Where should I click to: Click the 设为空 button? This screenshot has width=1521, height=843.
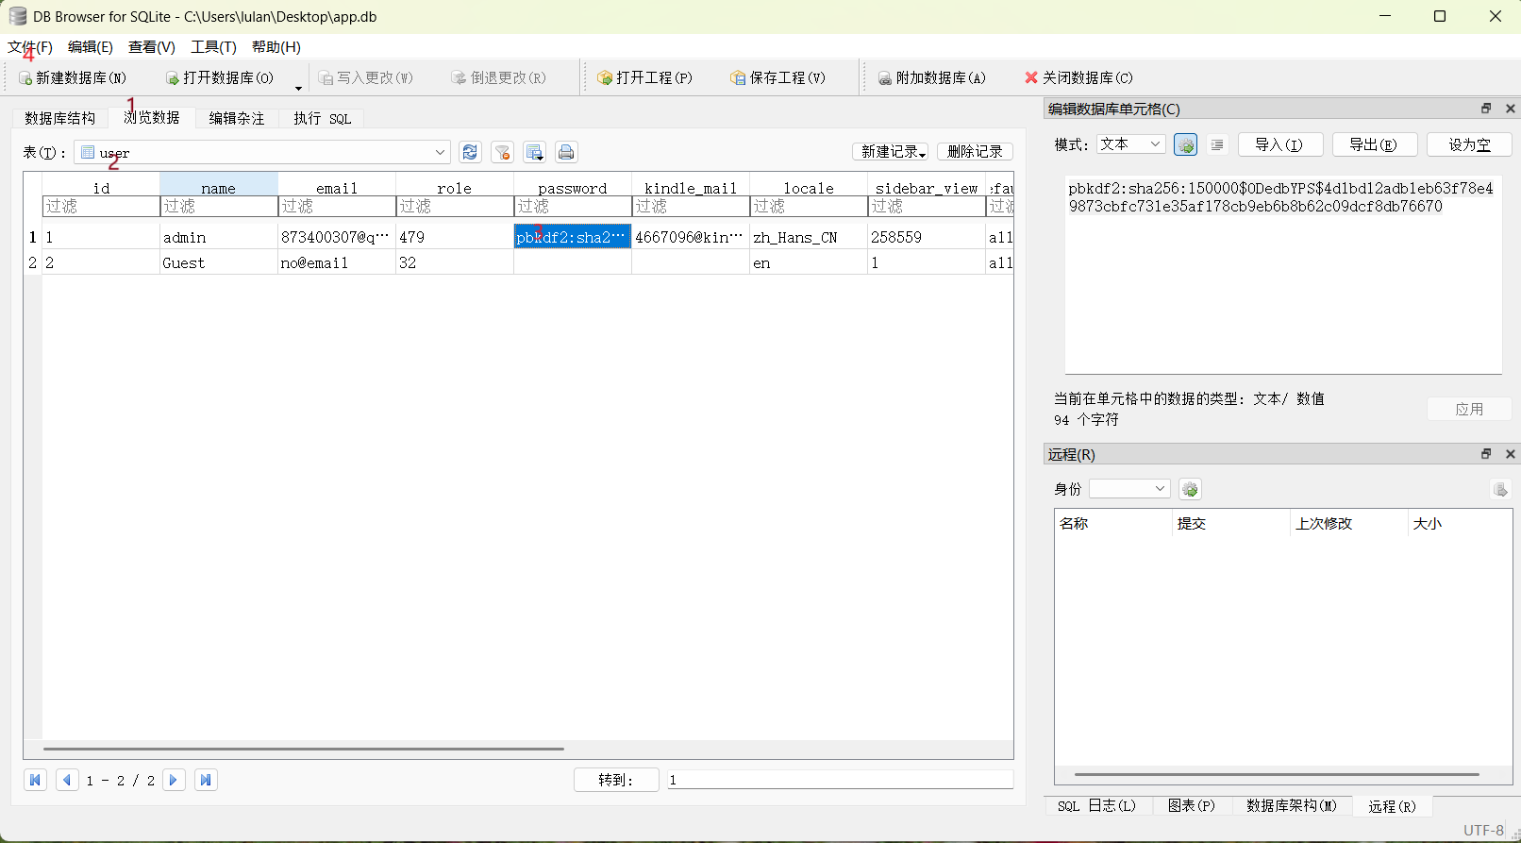(1469, 144)
